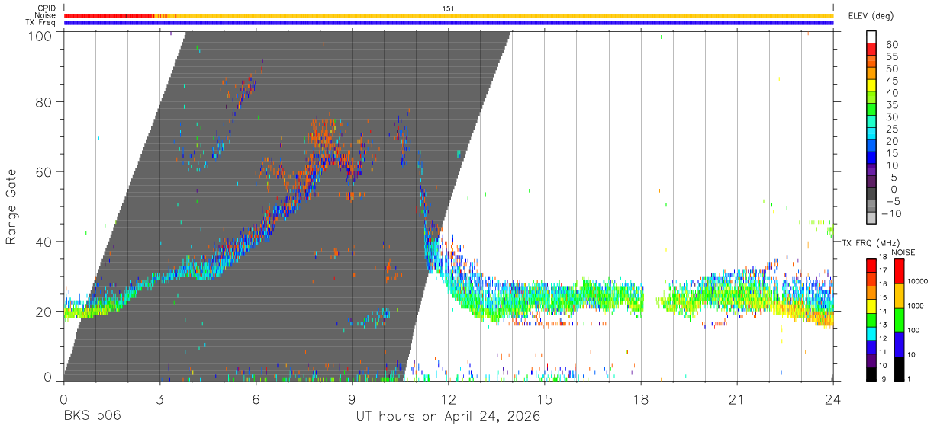Click the red top swatch of TX FRQ colorbar

point(871,266)
